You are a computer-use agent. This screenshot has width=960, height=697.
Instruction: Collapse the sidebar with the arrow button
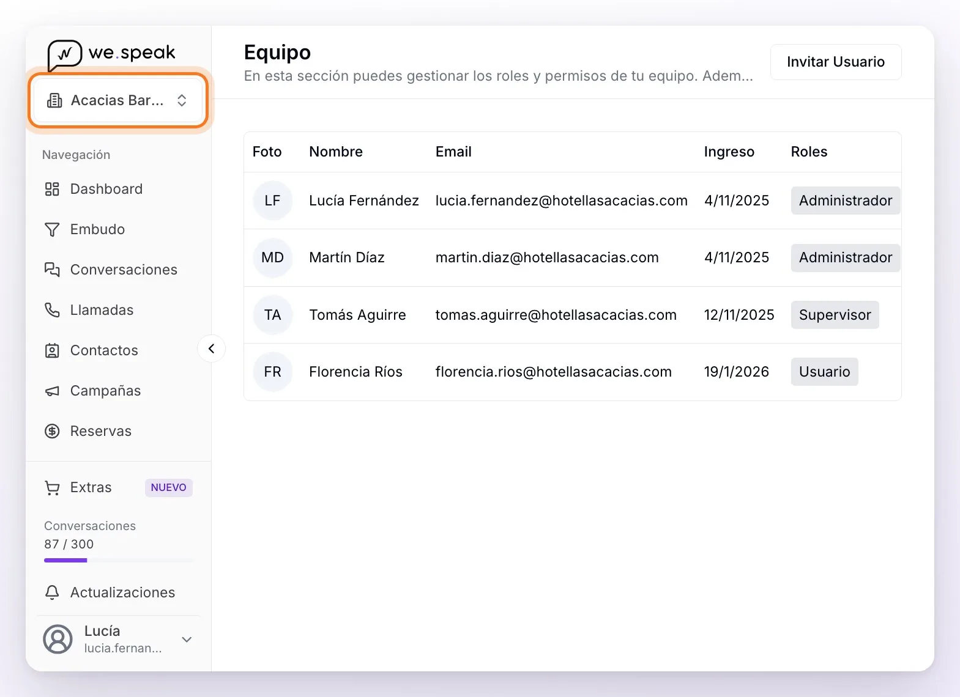point(212,348)
